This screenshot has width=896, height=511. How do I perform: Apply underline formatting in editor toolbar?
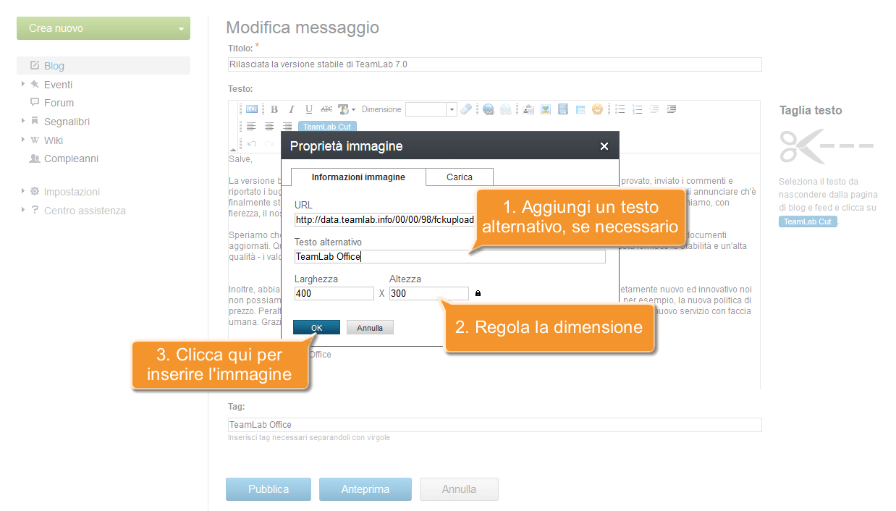309,109
